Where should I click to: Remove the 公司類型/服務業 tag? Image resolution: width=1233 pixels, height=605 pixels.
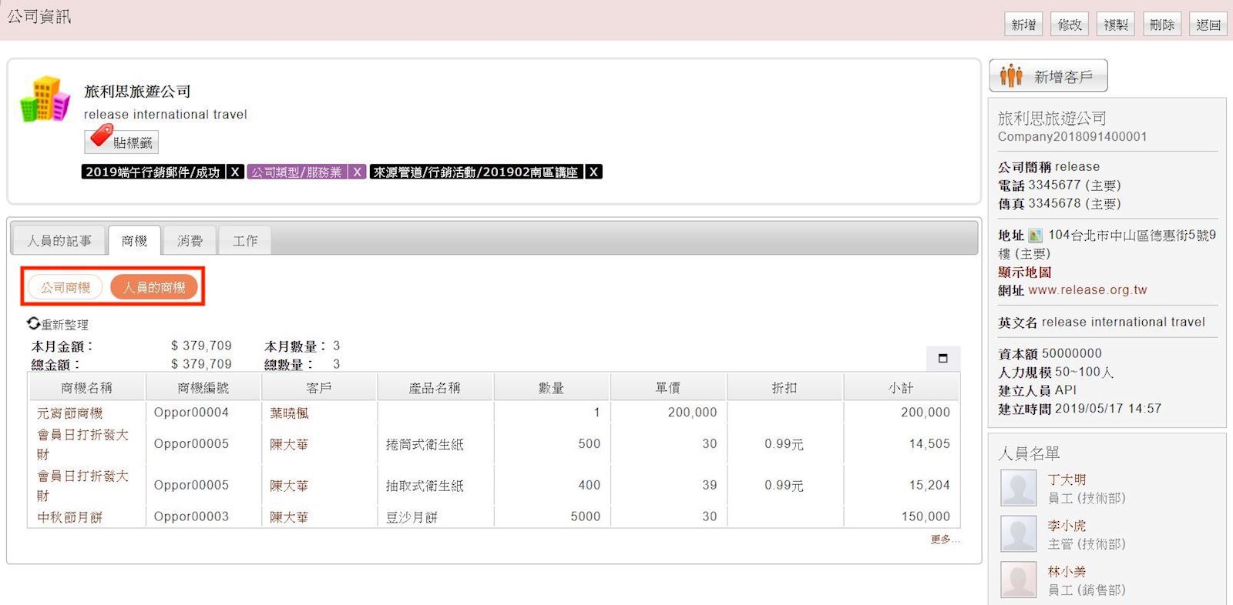tap(357, 172)
